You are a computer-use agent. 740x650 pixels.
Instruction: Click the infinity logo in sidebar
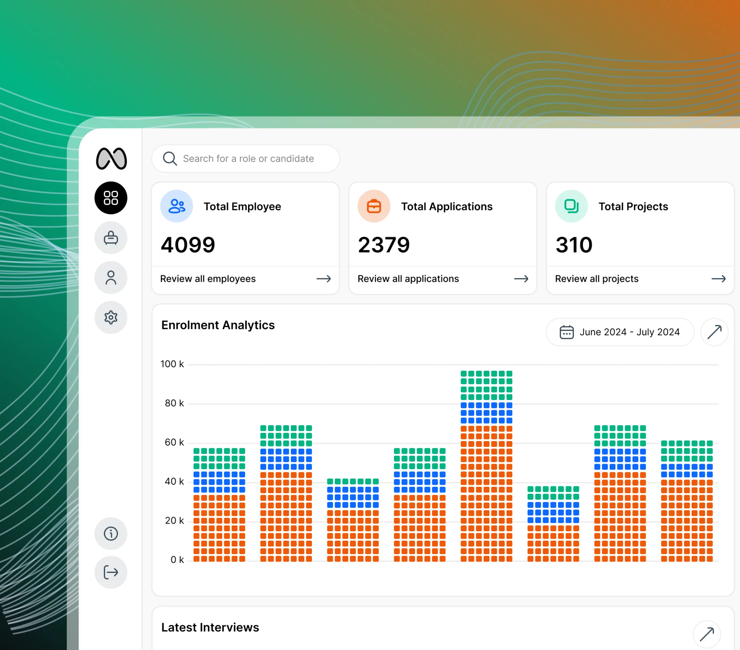(x=111, y=158)
